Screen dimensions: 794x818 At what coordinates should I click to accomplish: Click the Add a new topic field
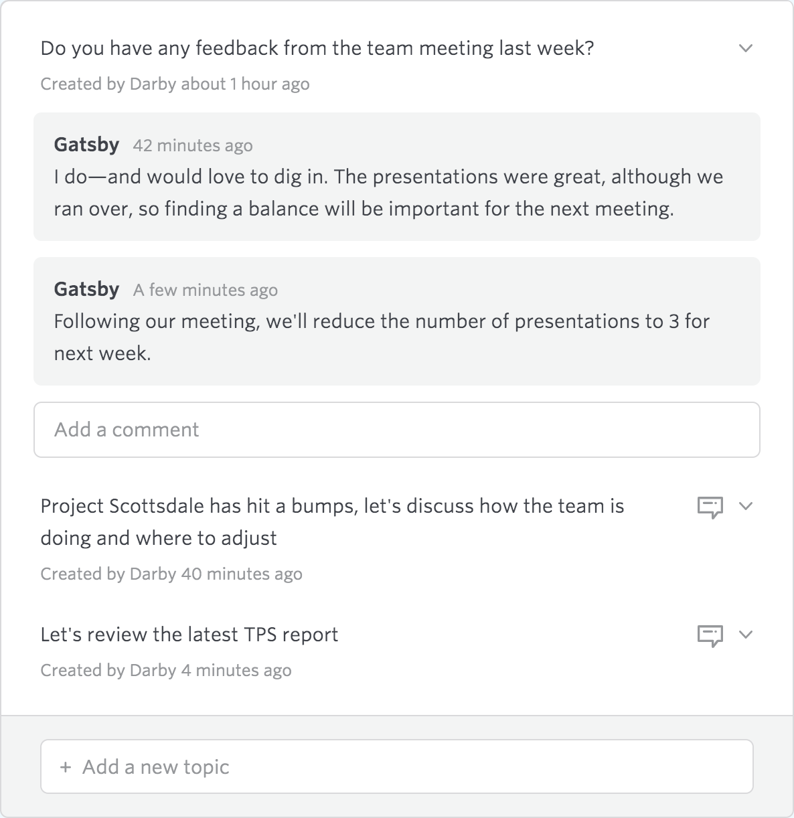tap(396, 766)
